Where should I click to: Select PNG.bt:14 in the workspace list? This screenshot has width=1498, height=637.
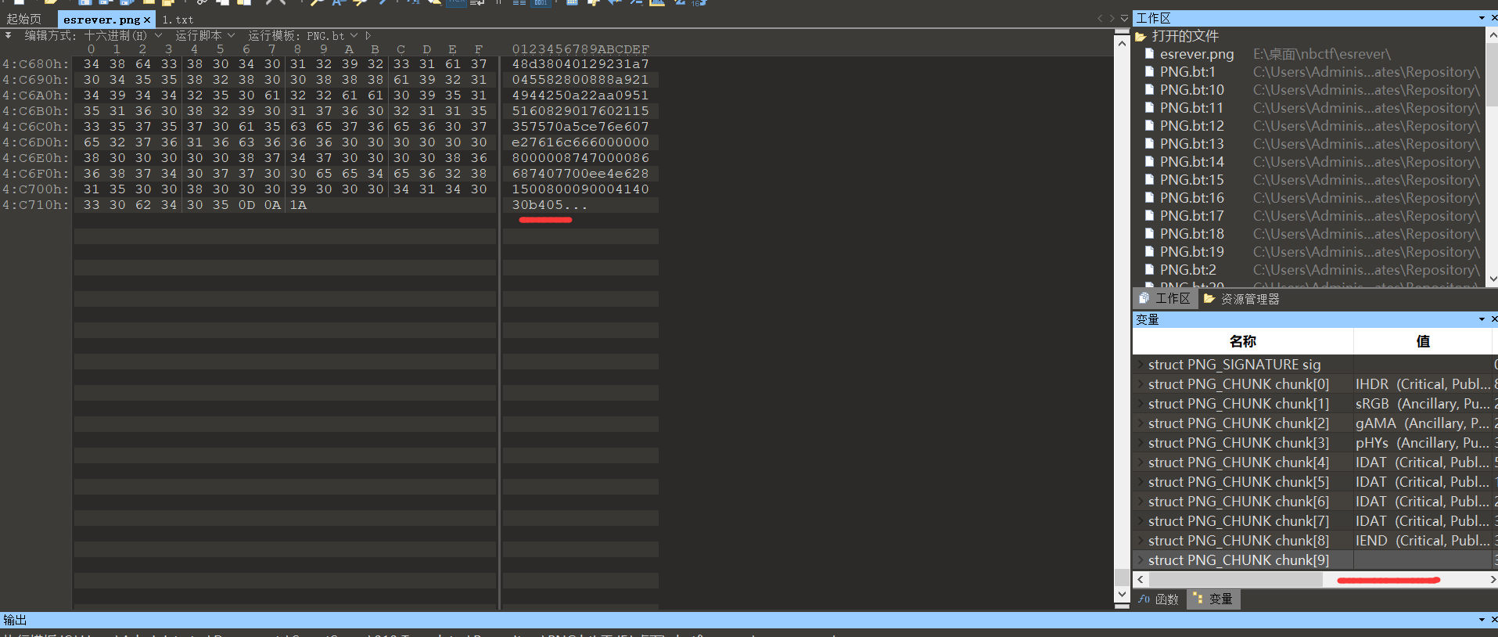[1192, 162]
